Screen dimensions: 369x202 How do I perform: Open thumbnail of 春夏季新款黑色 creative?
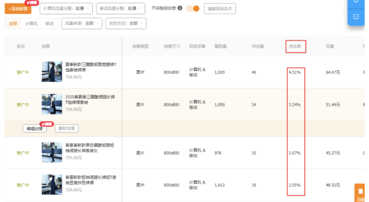[52, 152]
